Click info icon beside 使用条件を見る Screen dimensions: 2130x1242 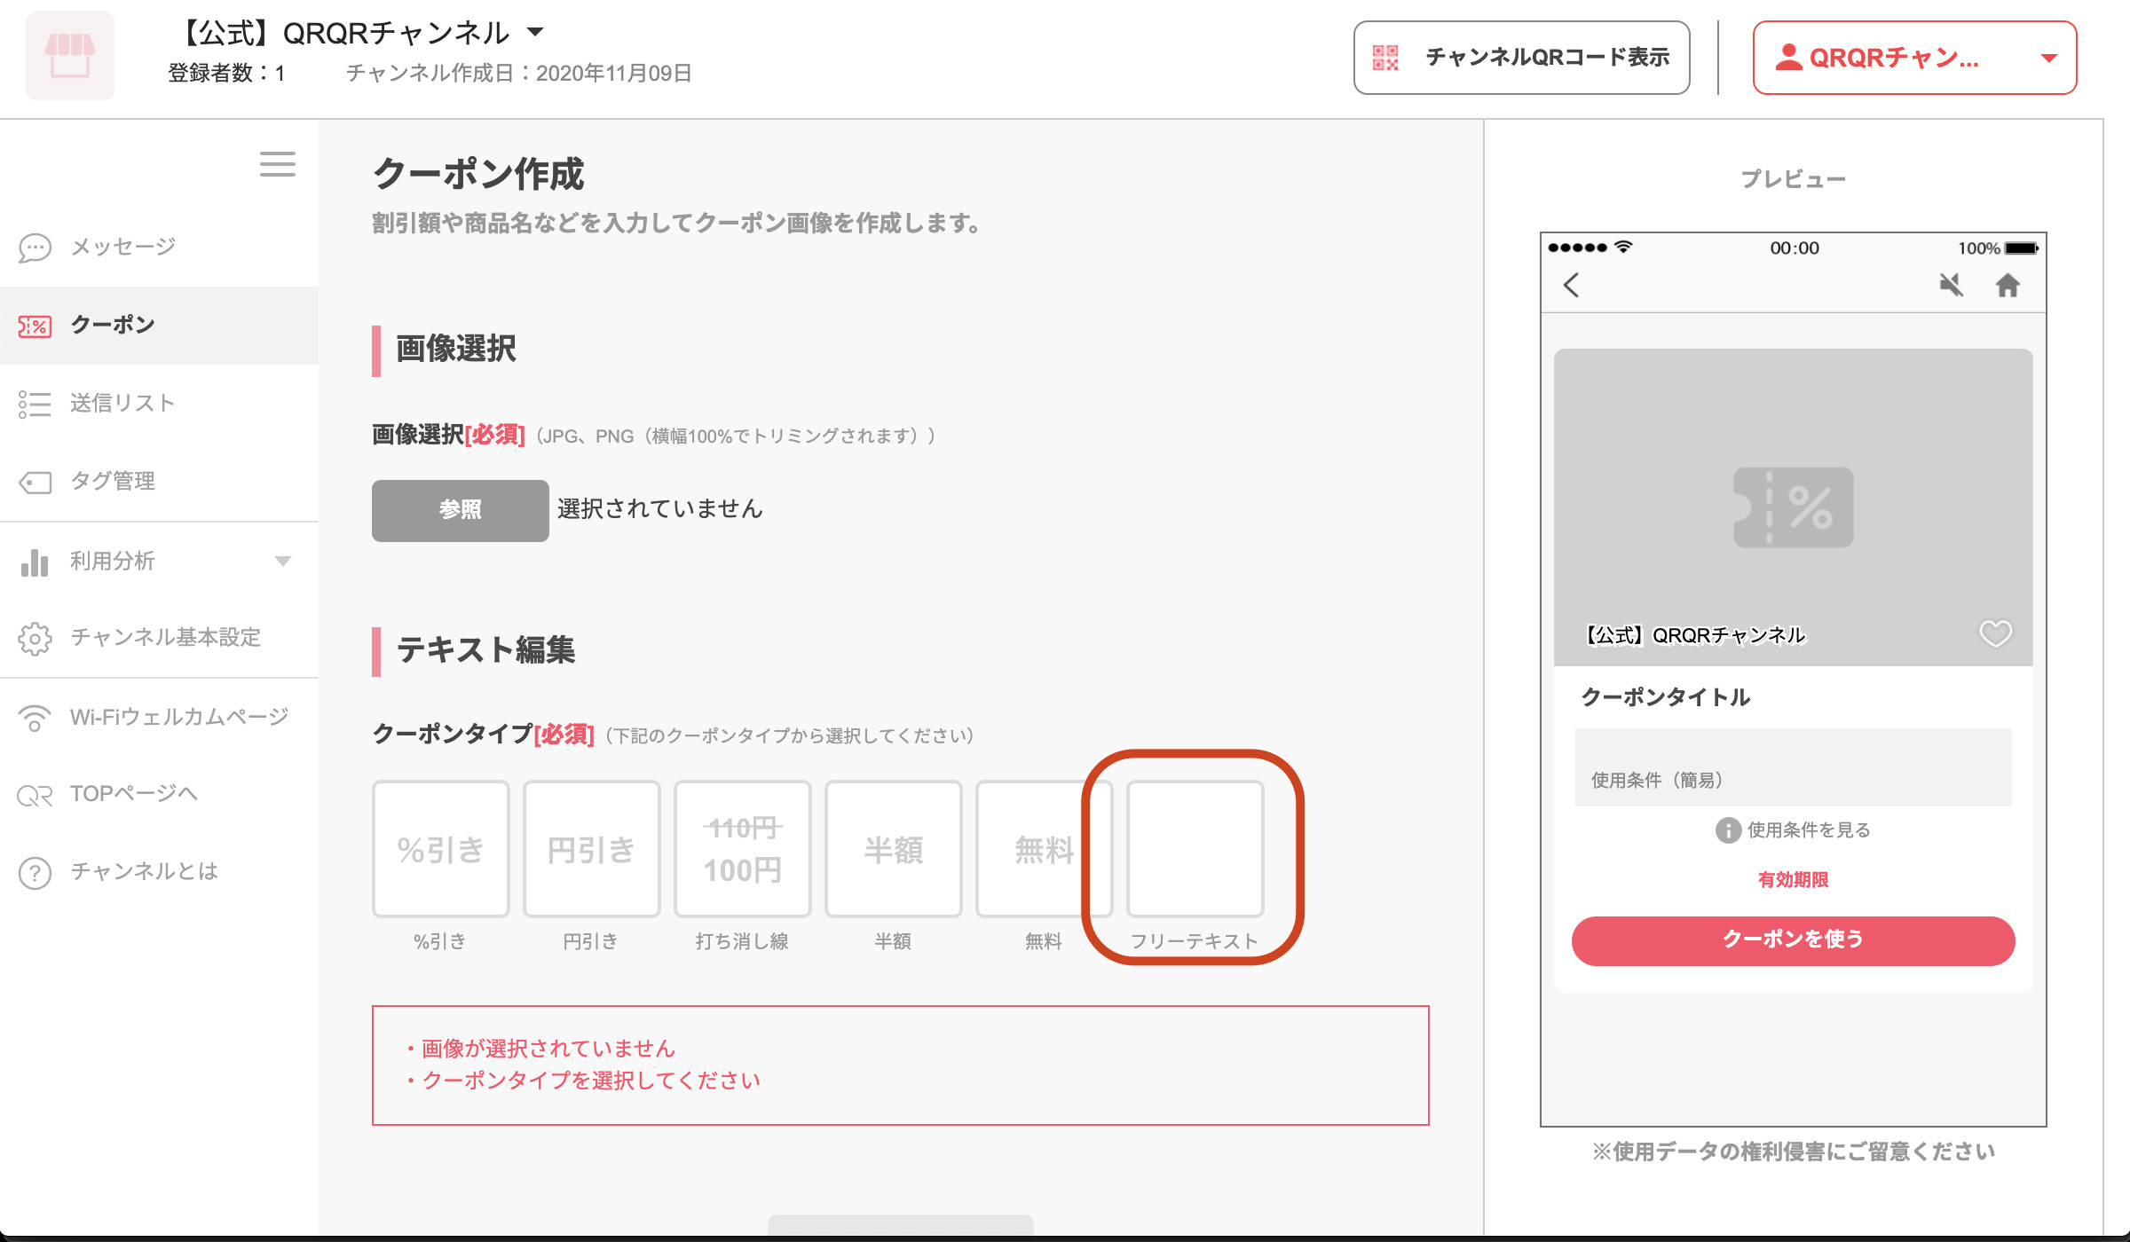(1727, 830)
